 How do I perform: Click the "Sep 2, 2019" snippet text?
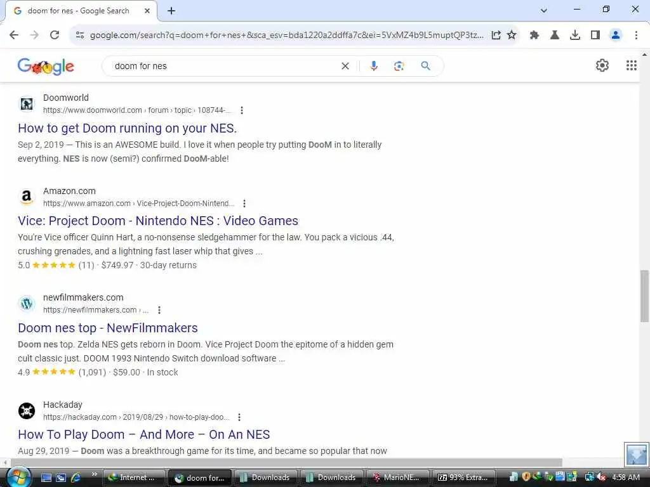pos(41,145)
